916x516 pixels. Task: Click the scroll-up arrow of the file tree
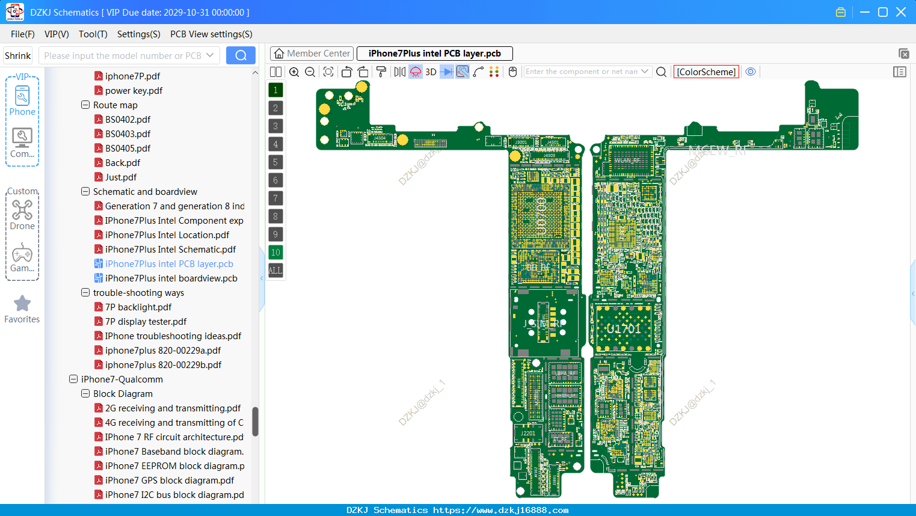[255, 73]
